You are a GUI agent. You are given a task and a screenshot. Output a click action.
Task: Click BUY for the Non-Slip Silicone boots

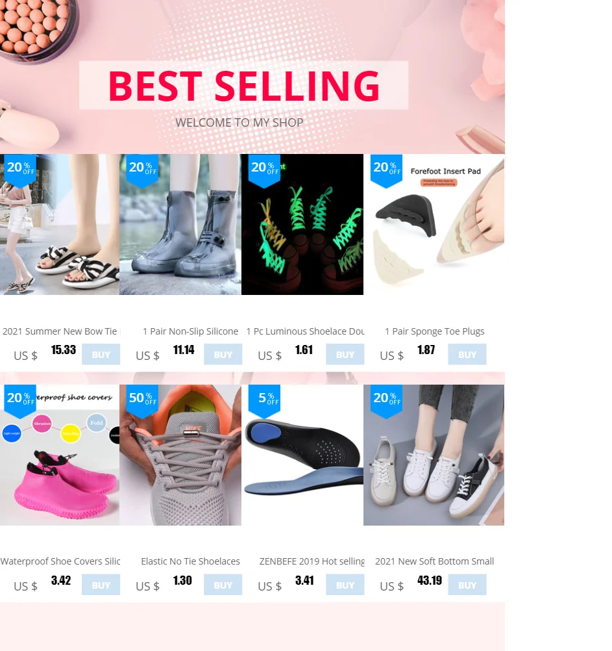(x=223, y=354)
